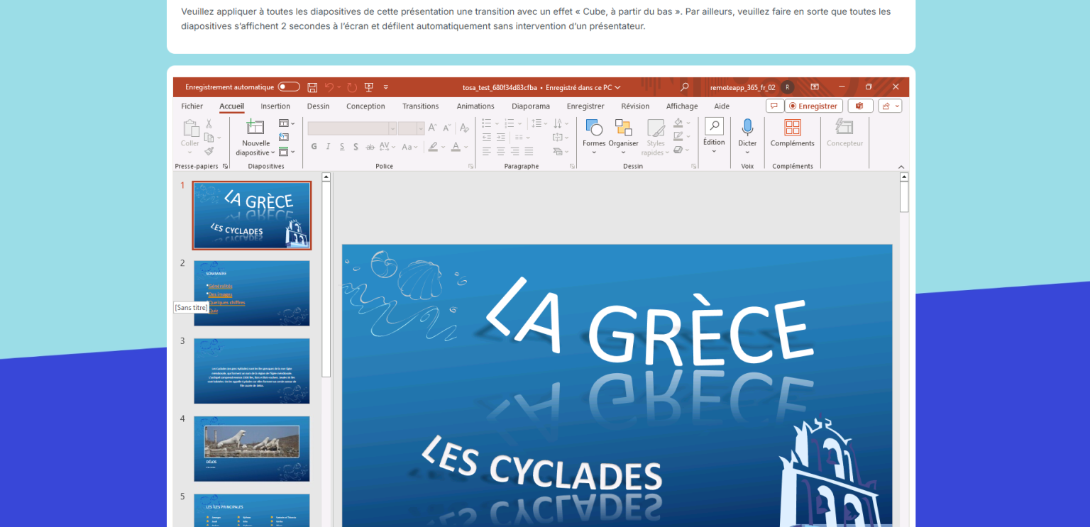Open the comments speech bubble icon

click(774, 106)
